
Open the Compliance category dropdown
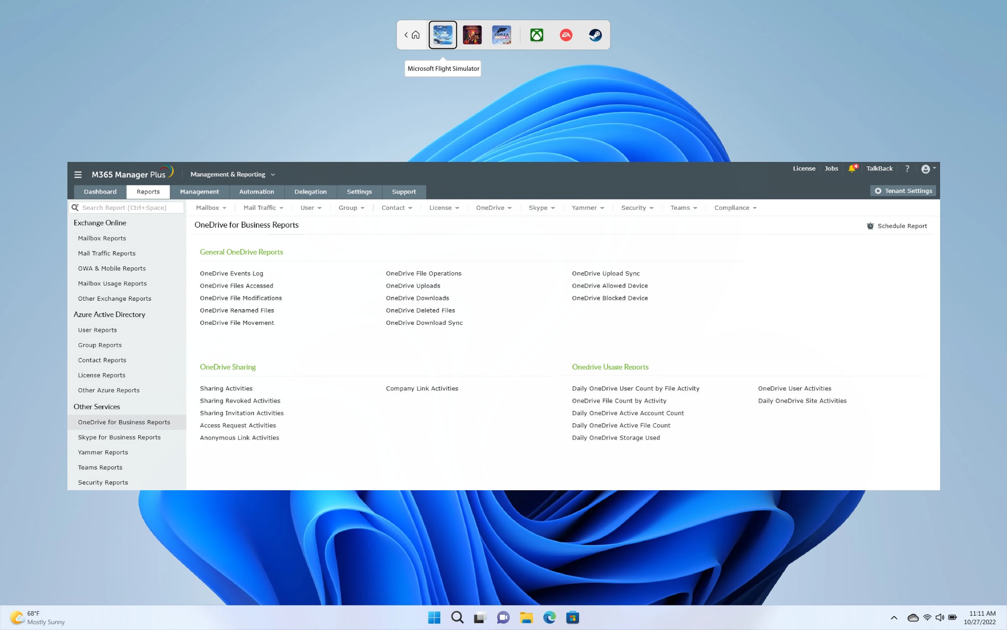tap(735, 208)
